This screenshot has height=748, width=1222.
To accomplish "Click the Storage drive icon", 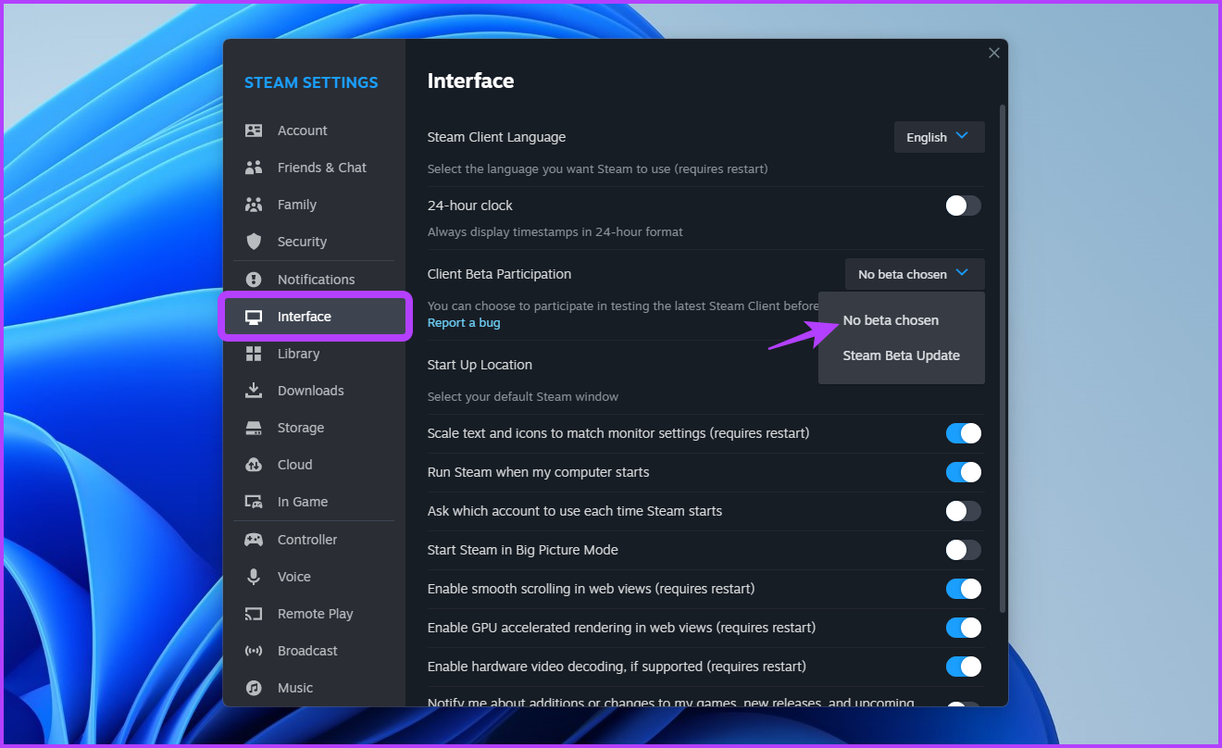I will click(254, 428).
